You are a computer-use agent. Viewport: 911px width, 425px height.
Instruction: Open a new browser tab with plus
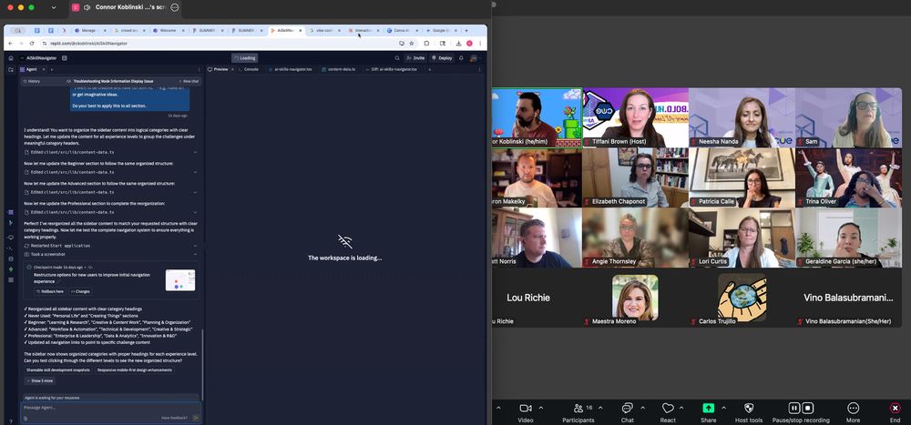pos(466,30)
